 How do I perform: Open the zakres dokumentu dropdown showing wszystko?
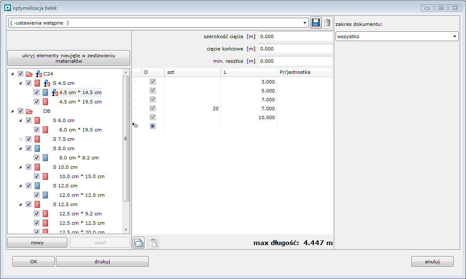click(455, 36)
